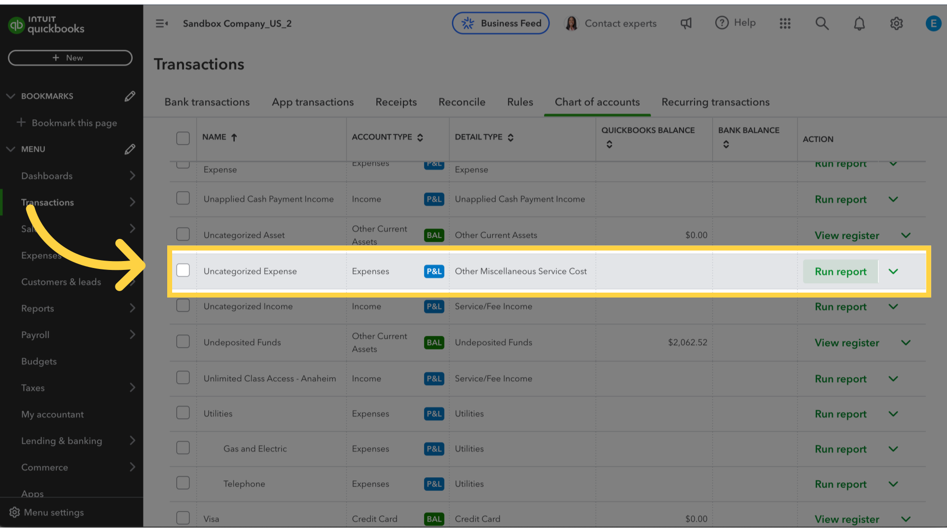
Task: Expand the Payroll menu chevron
Action: (132, 334)
